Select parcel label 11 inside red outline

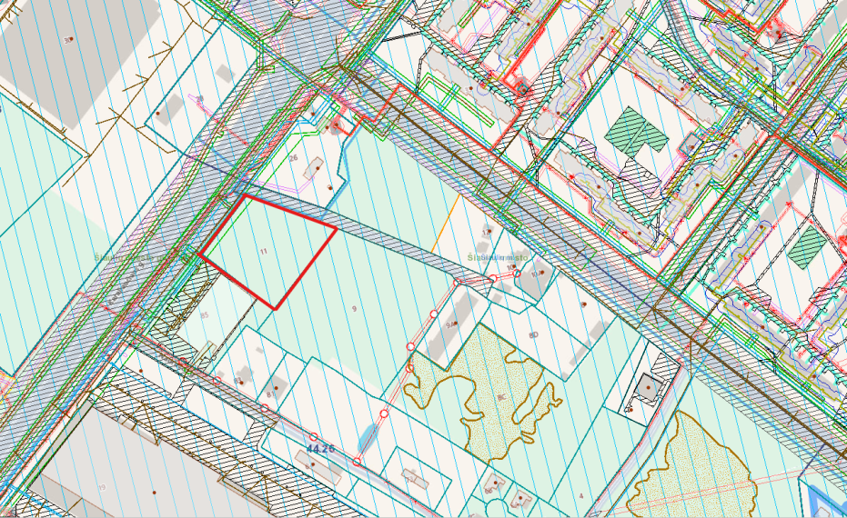[264, 252]
